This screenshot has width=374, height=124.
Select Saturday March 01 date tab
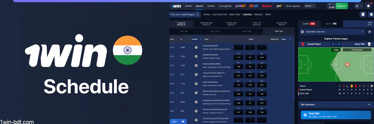pos(282,24)
